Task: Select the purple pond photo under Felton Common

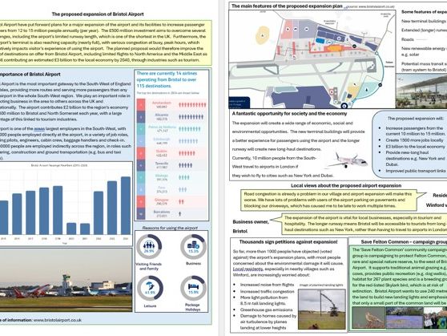Action: pyautogui.click(x=405, y=318)
